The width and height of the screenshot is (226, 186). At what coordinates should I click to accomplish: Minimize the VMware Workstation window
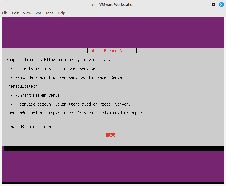(206, 5)
